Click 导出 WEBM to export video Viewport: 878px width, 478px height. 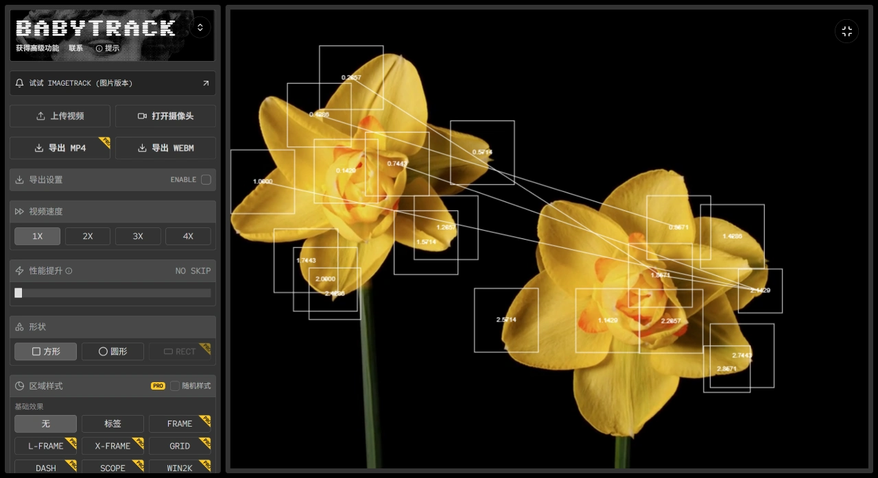(165, 148)
